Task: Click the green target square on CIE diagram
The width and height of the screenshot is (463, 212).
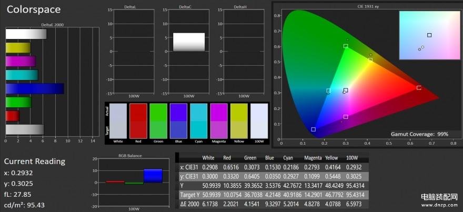Action: pos(346,46)
